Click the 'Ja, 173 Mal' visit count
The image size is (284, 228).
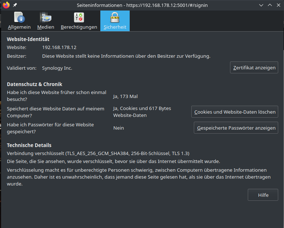coord(125,97)
